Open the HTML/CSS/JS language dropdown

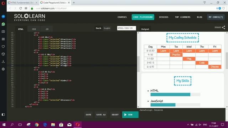[126, 28]
